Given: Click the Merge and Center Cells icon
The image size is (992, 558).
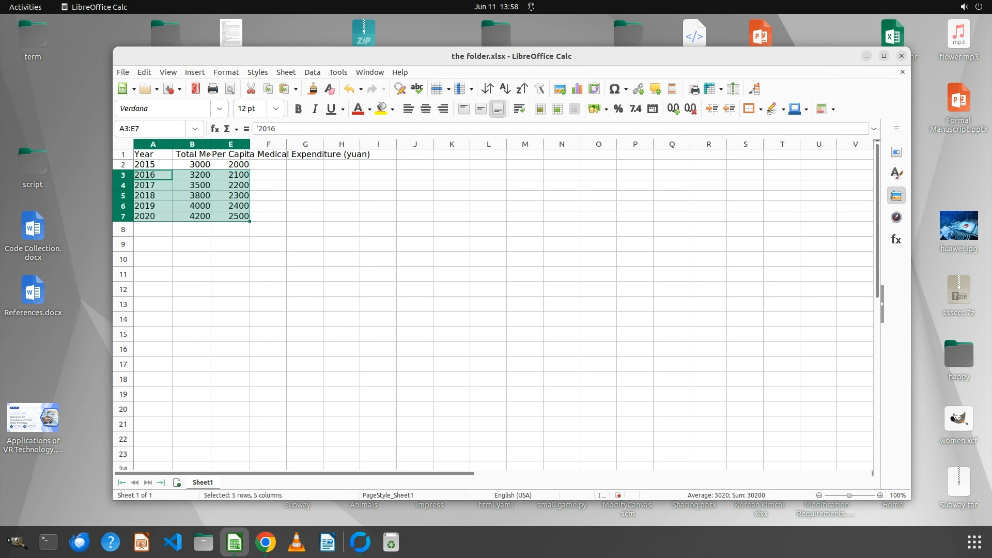Looking at the screenshot, I should (540, 109).
